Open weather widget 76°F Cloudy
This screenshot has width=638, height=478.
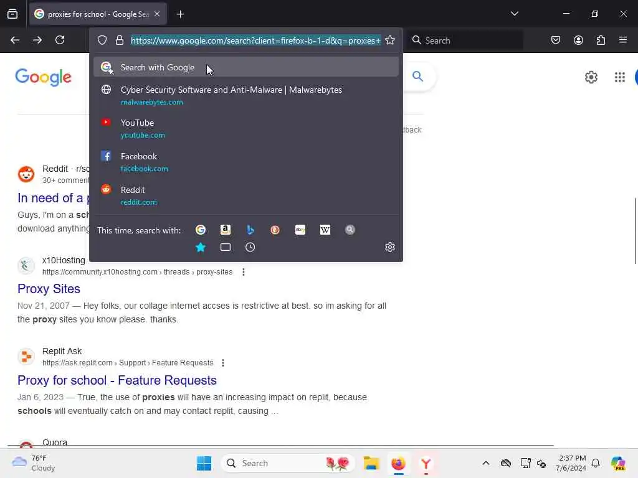pyautogui.click(x=34, y=463)
